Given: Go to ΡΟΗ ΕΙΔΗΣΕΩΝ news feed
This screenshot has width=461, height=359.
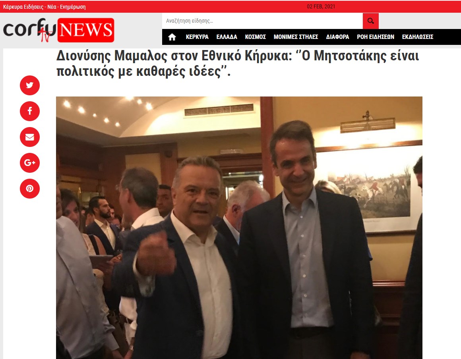Looking at the screenshot, I should (x=376, y=37).
